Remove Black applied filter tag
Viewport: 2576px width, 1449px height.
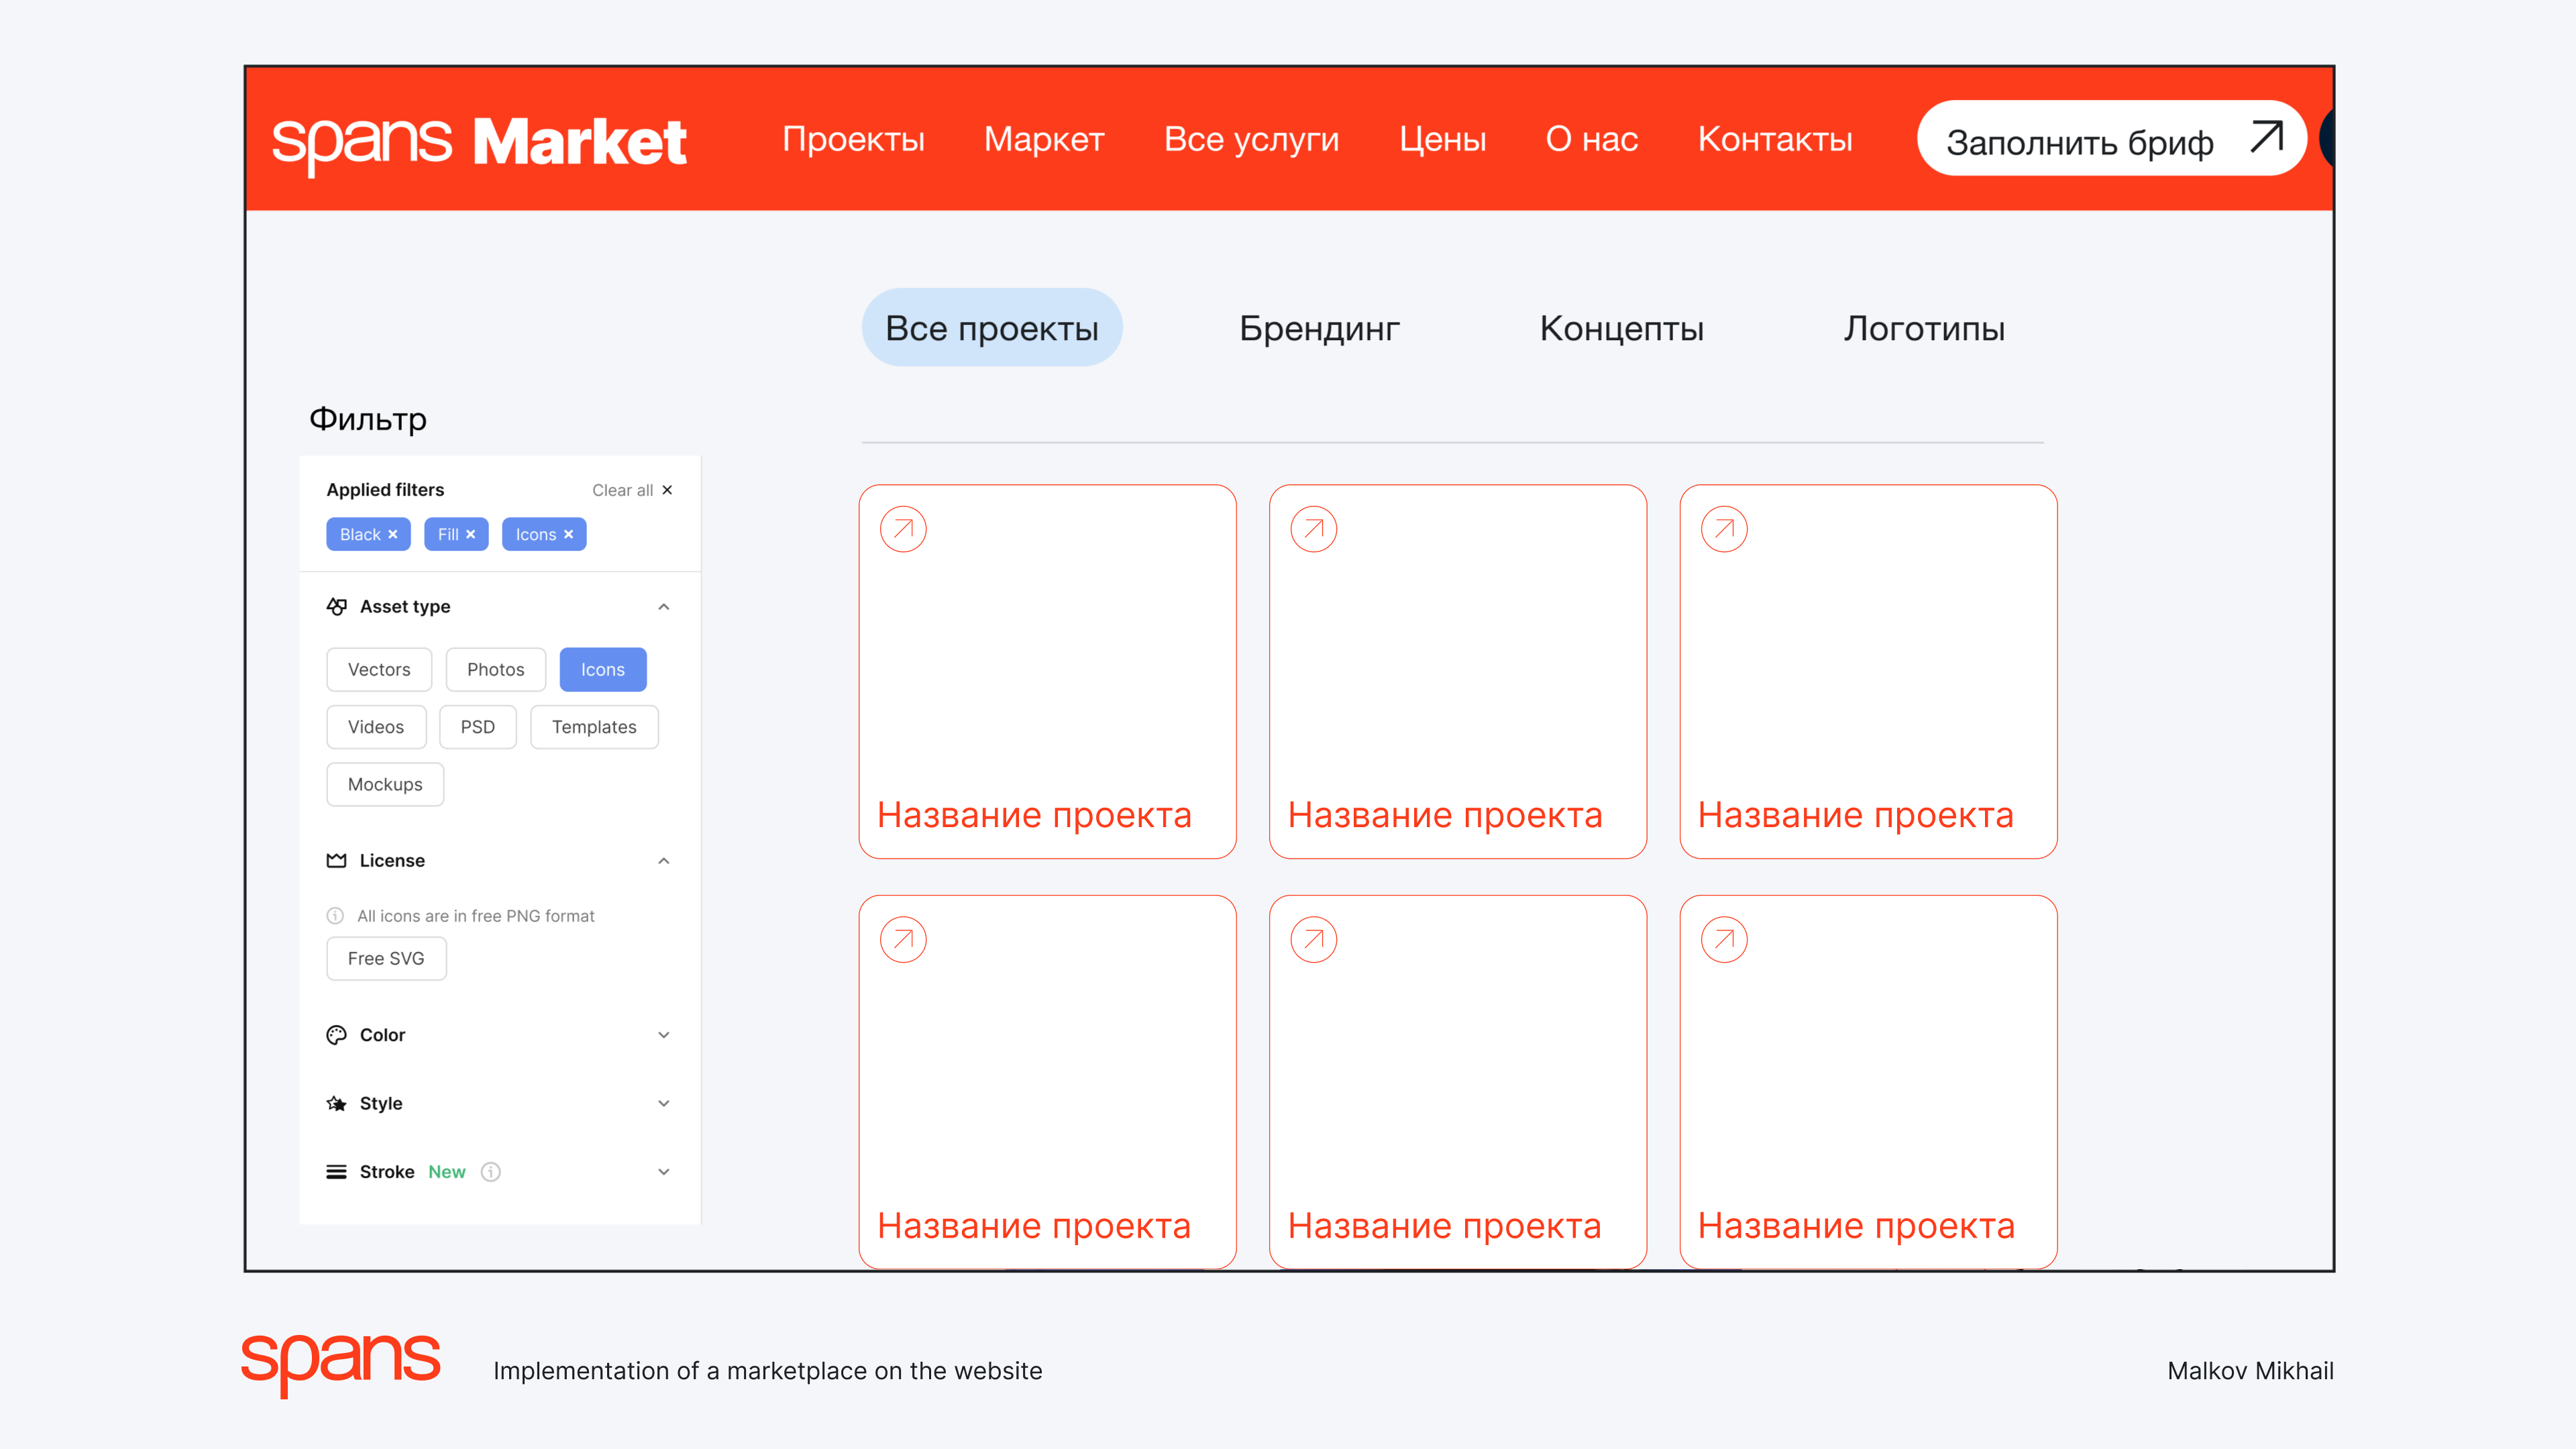point(392,534)
